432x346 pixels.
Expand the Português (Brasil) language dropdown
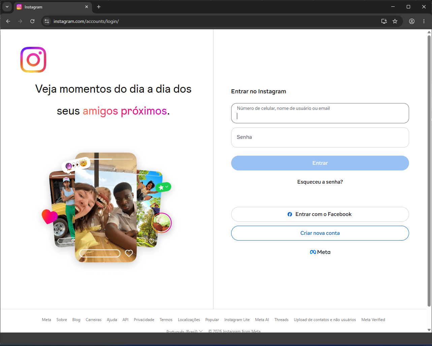[x=184, y=331]
